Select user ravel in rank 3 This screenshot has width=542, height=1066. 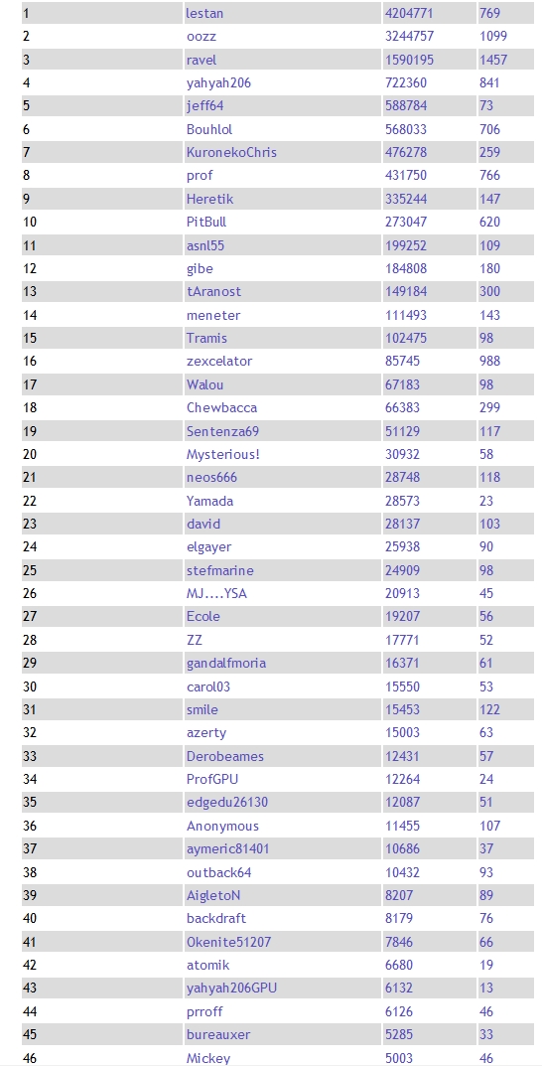pos(202,60)
